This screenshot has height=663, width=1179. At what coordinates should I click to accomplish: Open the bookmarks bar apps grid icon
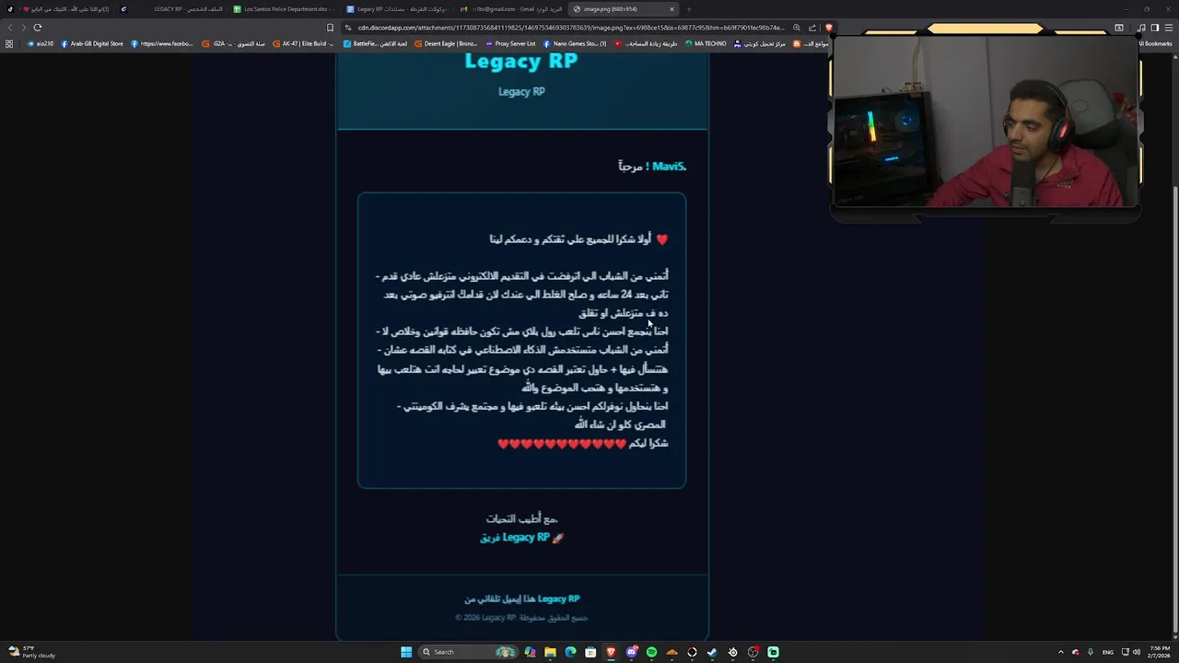tap(9, 43)
